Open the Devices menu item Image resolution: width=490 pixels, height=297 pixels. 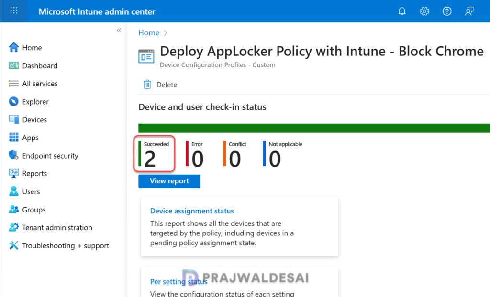click(x=34, y=120)
